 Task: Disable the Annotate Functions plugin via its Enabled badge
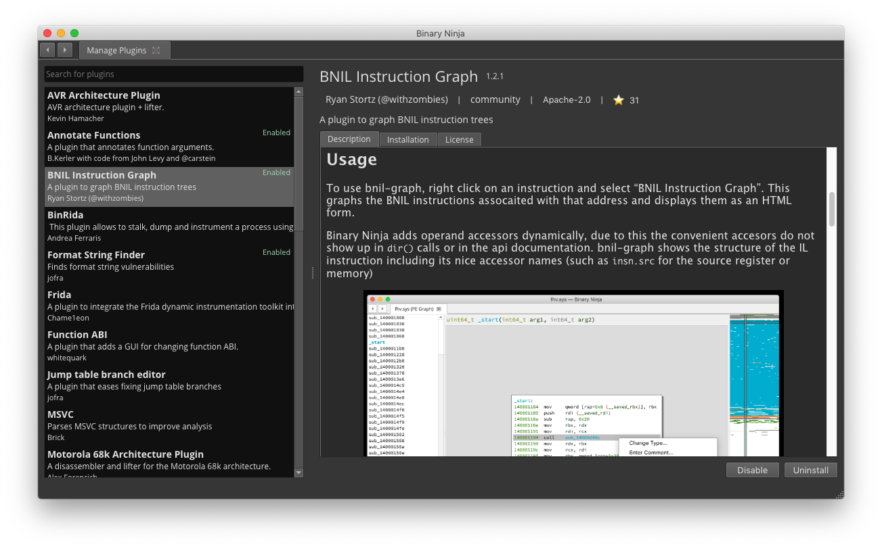276,133
